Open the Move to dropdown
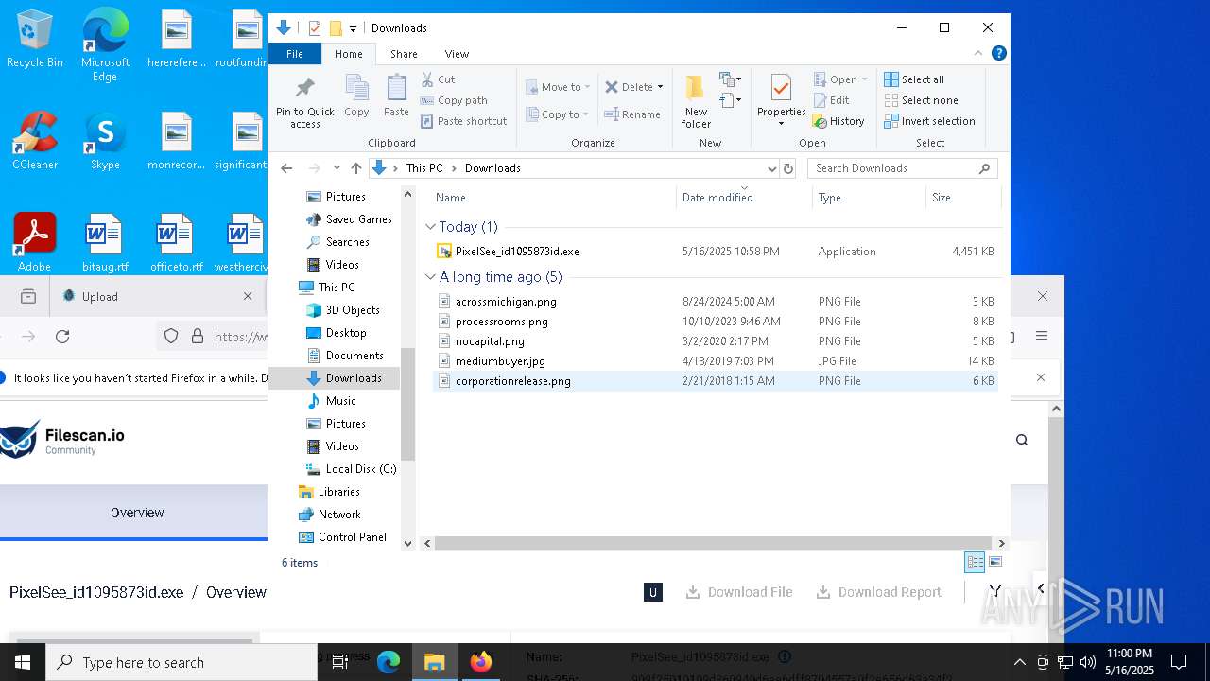The image size is (1210, 681). (x=558, y=87)
